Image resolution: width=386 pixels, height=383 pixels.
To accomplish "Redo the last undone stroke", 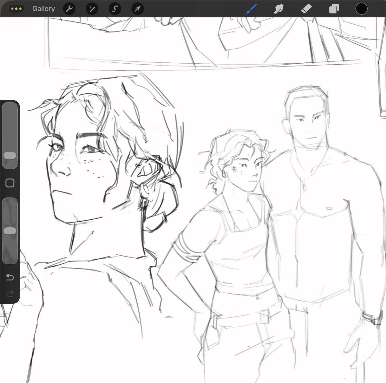I will (10, 293).
